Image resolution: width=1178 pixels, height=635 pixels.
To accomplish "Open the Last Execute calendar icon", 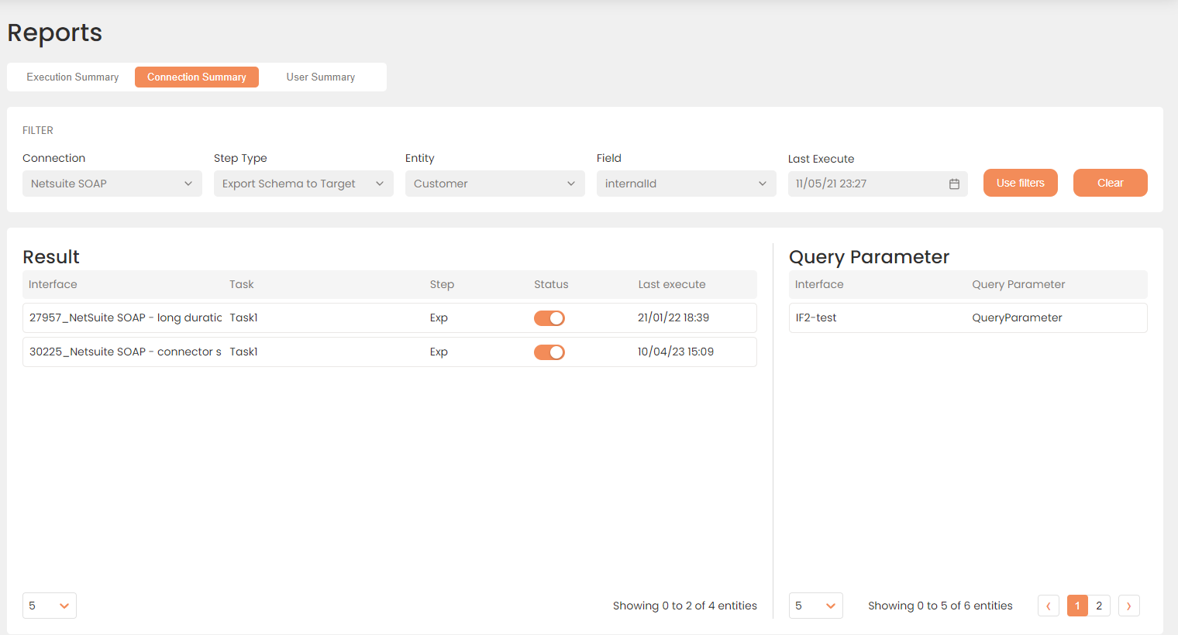I will pyautogui.click(x=954, y=184).
